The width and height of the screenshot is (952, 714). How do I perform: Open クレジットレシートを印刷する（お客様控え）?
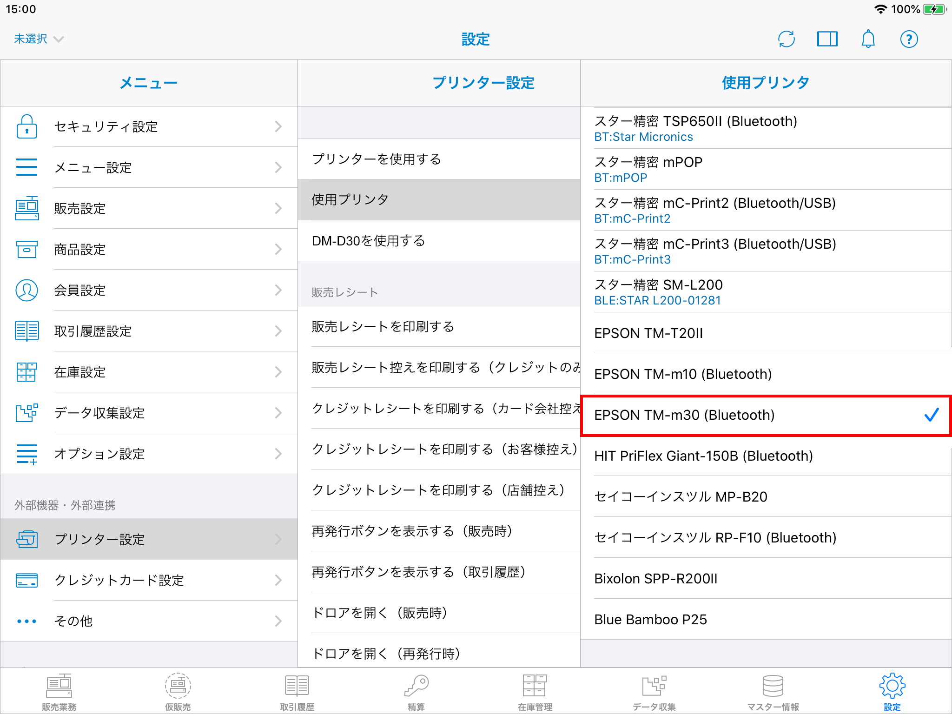(x=439, y=449)
